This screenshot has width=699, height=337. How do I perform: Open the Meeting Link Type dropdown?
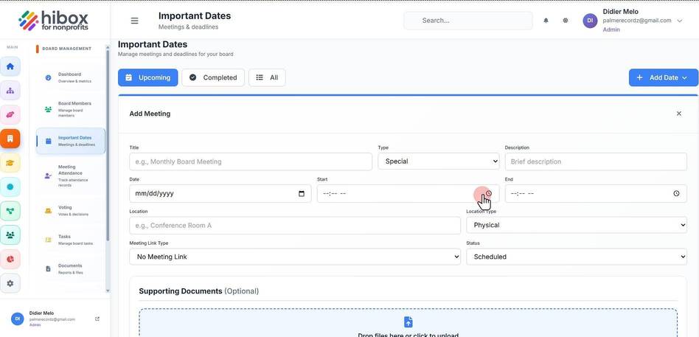[x=295, y=257]
